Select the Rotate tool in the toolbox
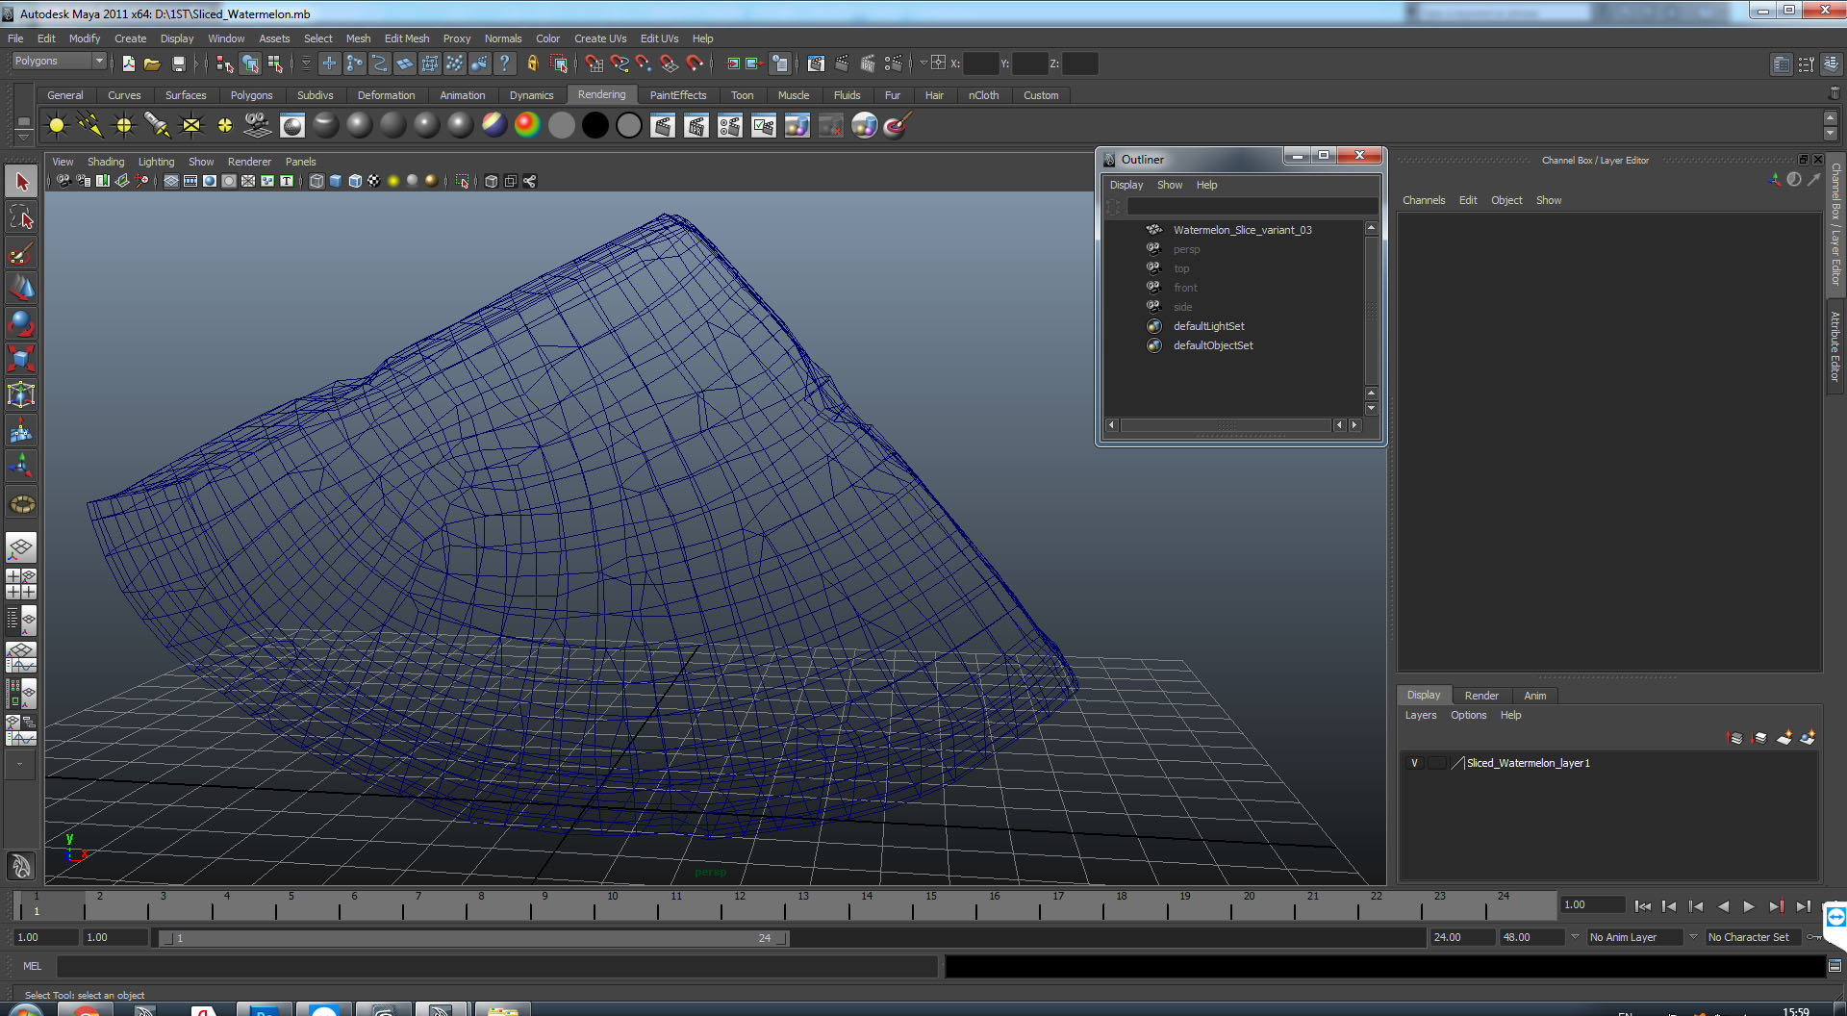1847x1016 pixels. pyautogui.click(x=21, y=323)
